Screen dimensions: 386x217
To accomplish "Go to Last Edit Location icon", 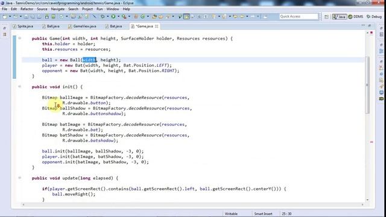I will 235,17.
